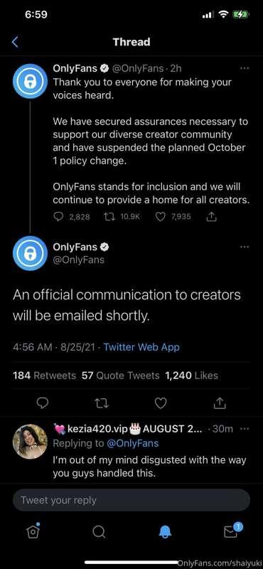Like the official communication tweet
263x569 pixels.
coord(161,403)
